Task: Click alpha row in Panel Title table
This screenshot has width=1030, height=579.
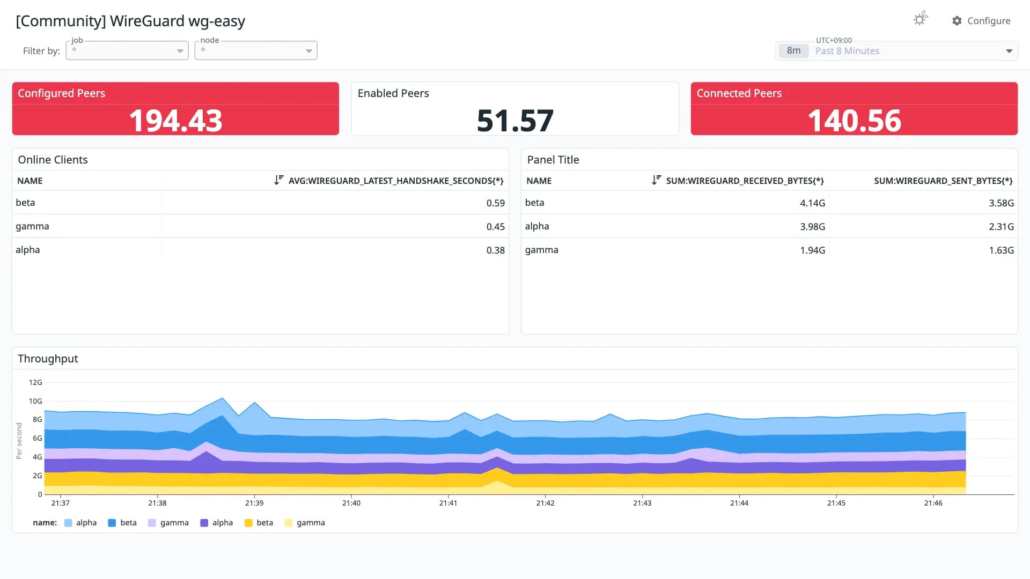Action: 769,226
